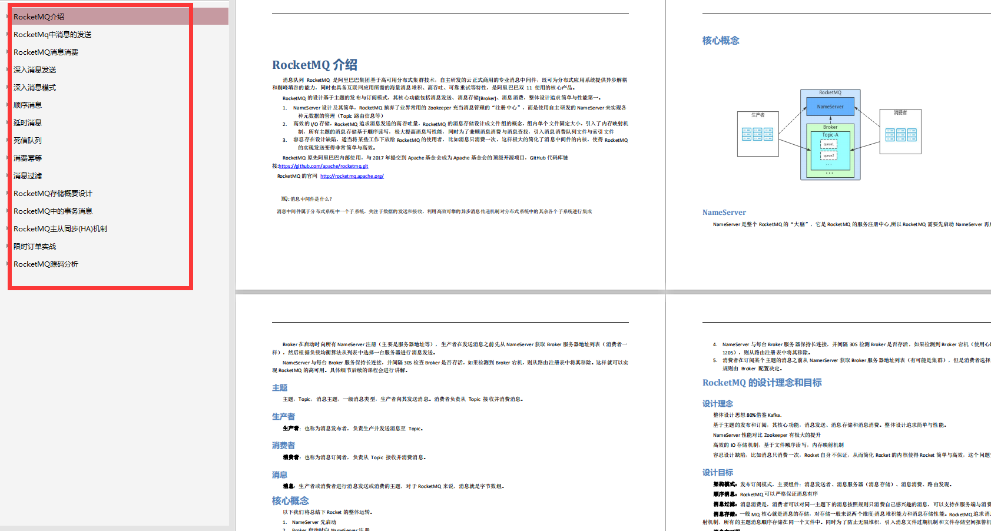Open the RocketMq中消息的发送 bookmark

[x=52, y=35]
